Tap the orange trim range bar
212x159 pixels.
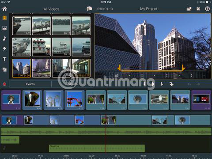[151, 71]
